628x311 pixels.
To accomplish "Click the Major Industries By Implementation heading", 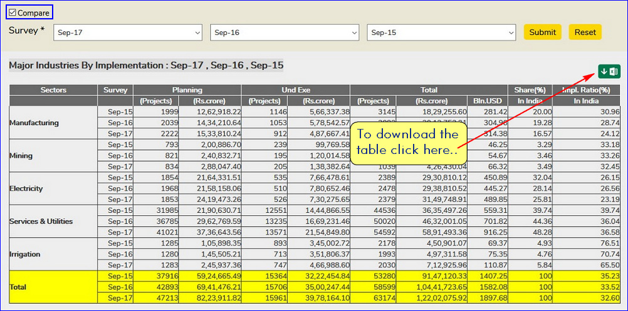I will pyautogui.click(x=146, y=65).
